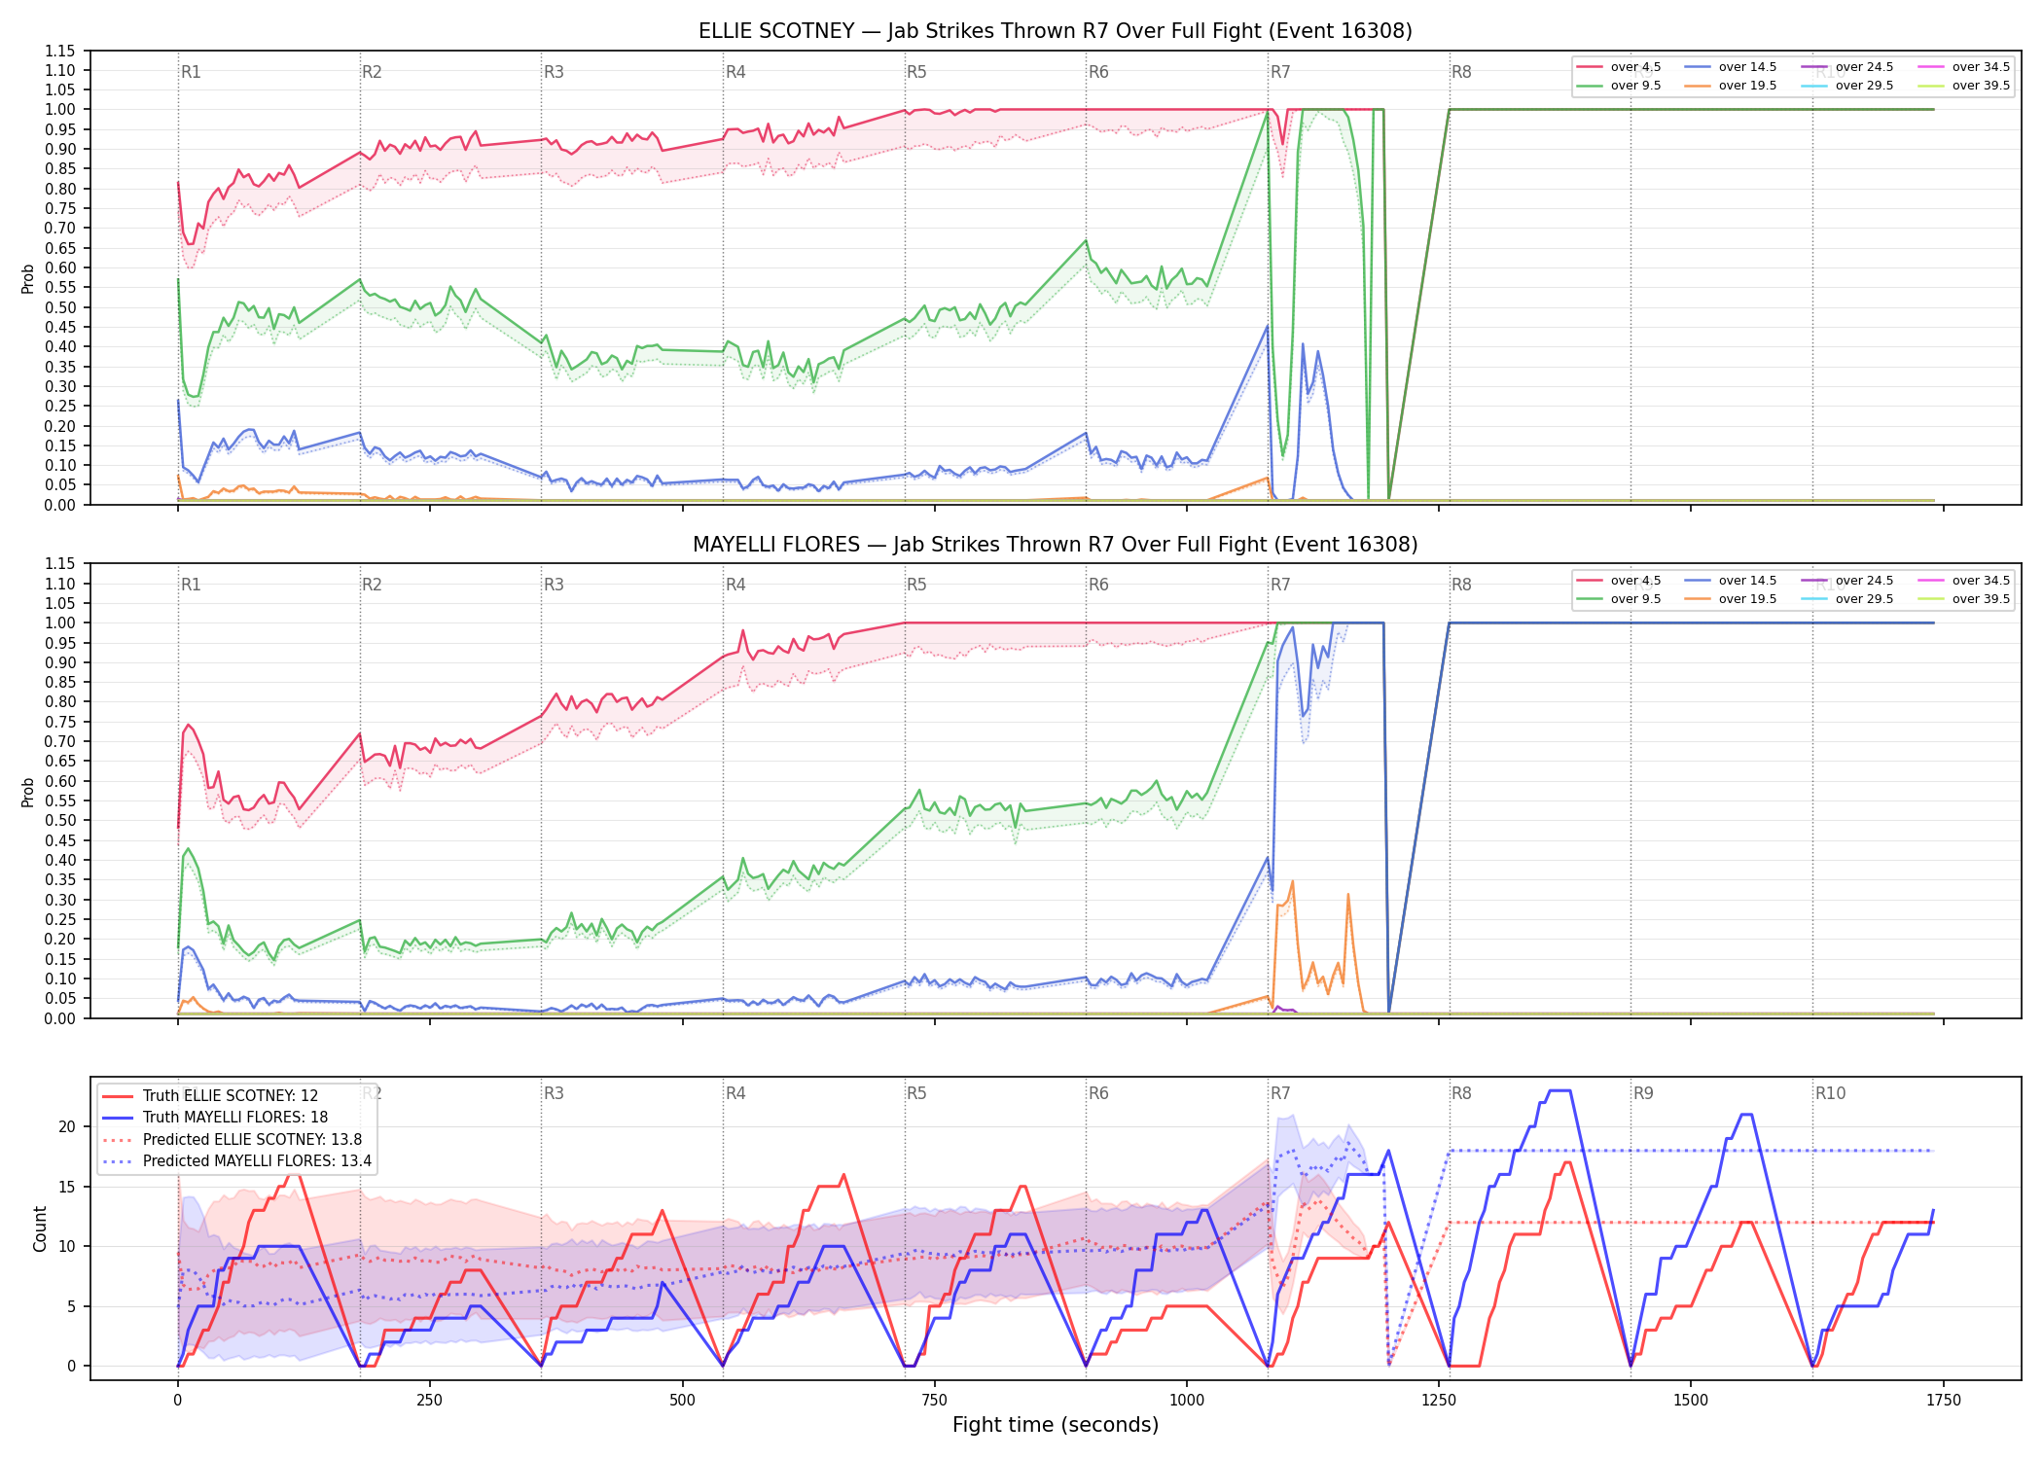Click the R3 round marker in Scotney chart
This screenshot has width=2043, height=1459.
tap(554, 72)
